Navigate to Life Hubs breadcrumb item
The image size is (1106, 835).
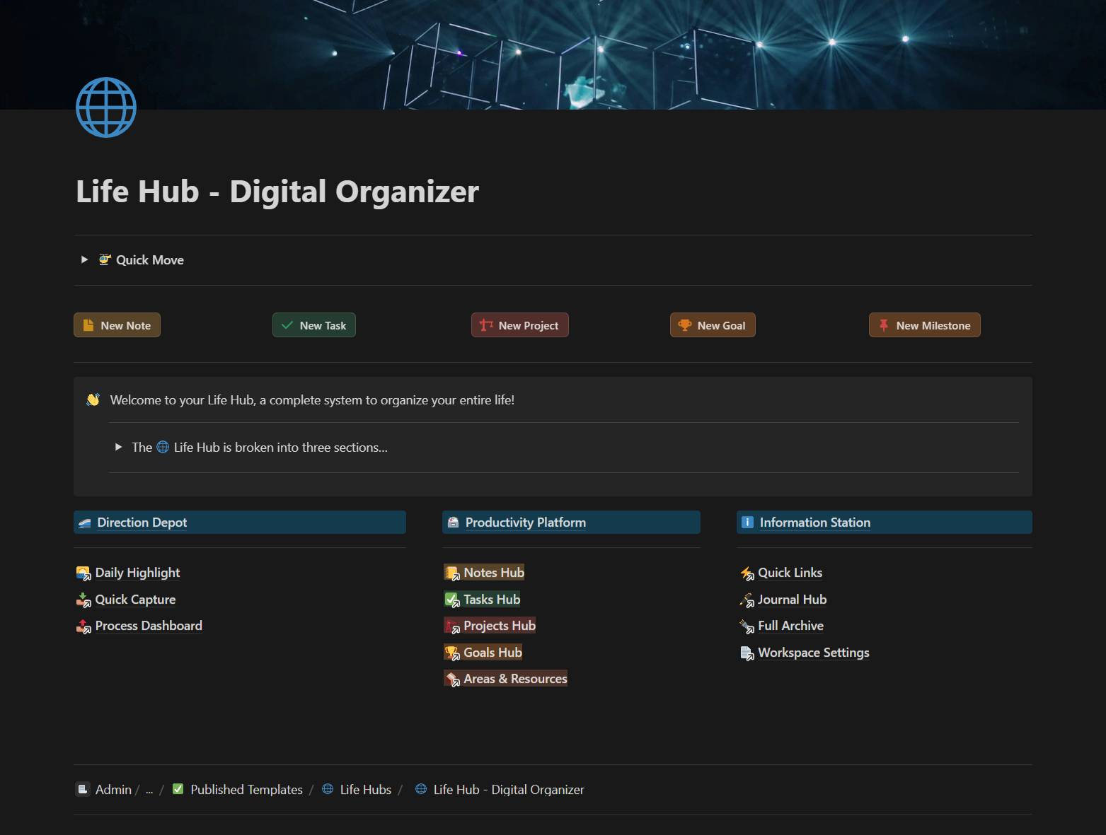click(x=364, y=790)
